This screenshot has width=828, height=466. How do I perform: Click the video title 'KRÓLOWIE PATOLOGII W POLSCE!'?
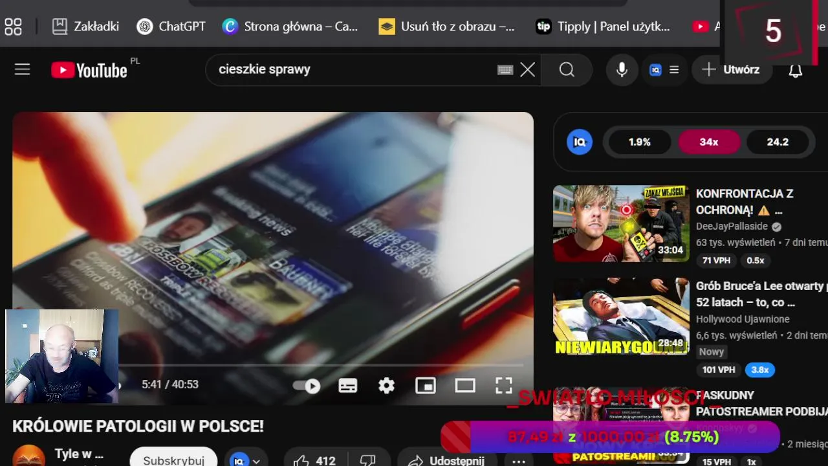tap(138, 427)
